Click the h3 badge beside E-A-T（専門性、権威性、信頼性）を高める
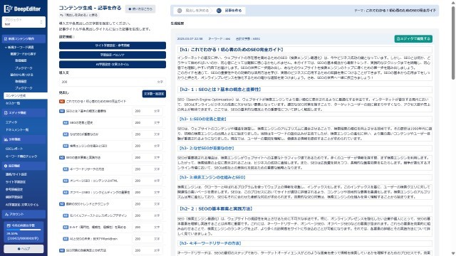Screen dimensions: 456x256 pos(66,227)
